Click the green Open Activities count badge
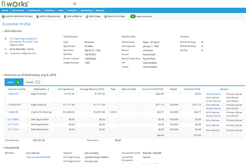This screenshot has width=246, height=164. point(133,16)
